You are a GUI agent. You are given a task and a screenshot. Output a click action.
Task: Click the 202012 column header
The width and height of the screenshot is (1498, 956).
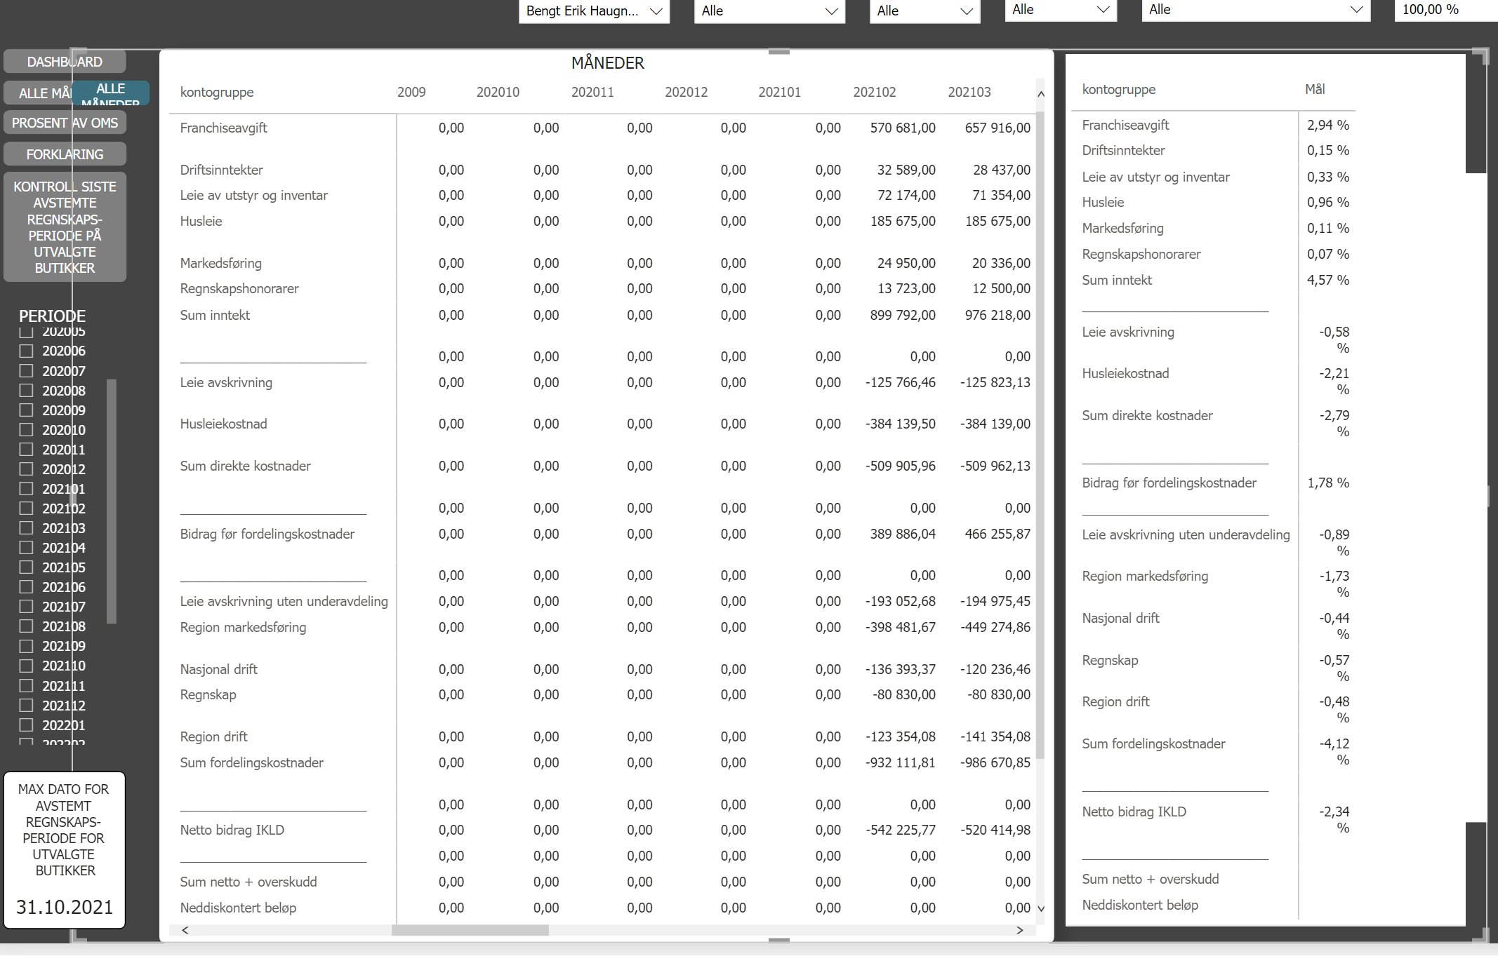pyautogui.click(x=687, y=92)
